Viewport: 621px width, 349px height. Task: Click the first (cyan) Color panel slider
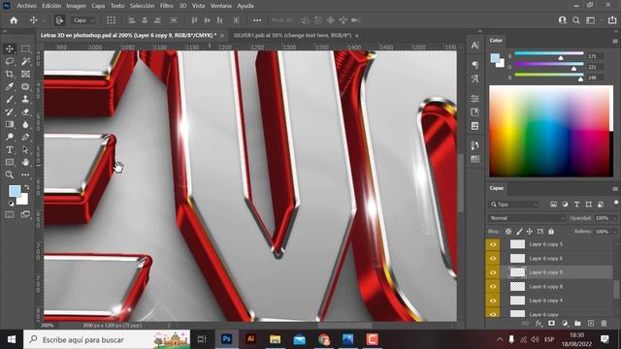tap(548, 53)
